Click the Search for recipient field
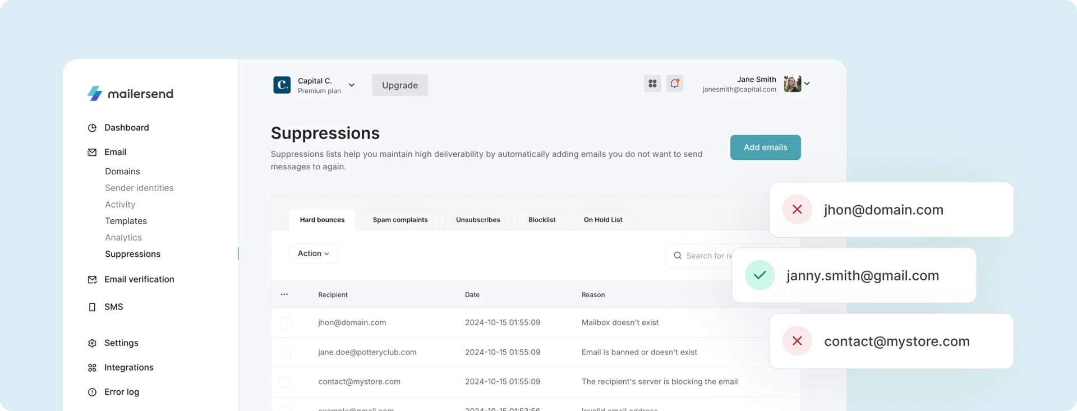This screenshot has width=1077, height=411. coord(699,256)
